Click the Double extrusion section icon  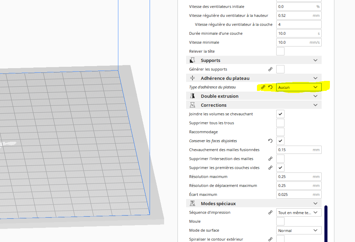(x=192, y=96)
